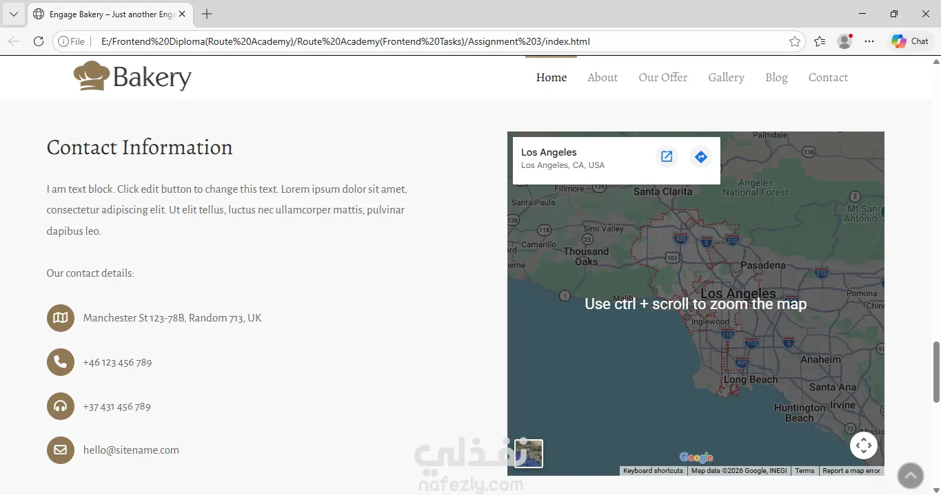This screenshot has width=941, height=495.
Task: Open a new browser tab
Action: tap(207, 14)
